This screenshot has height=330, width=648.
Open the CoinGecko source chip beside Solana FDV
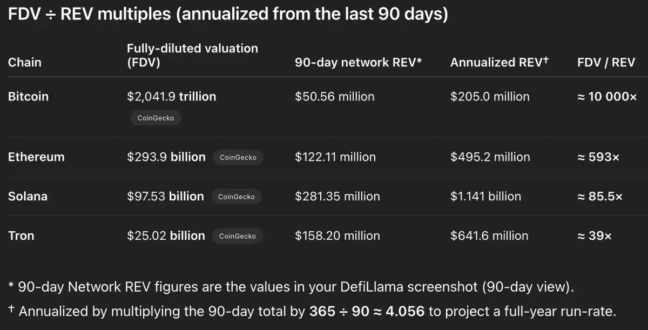click(236, 197)
